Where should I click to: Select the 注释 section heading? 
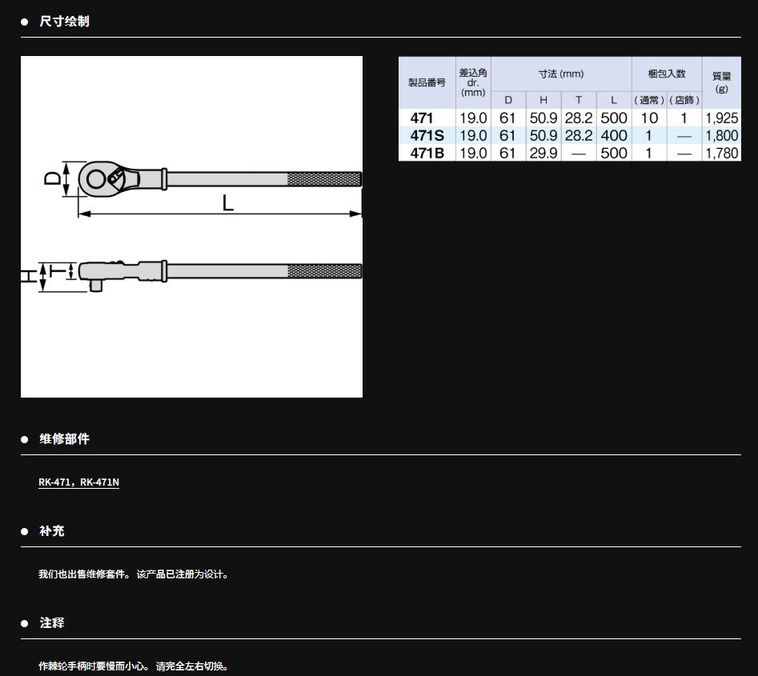tap(52, 623)
